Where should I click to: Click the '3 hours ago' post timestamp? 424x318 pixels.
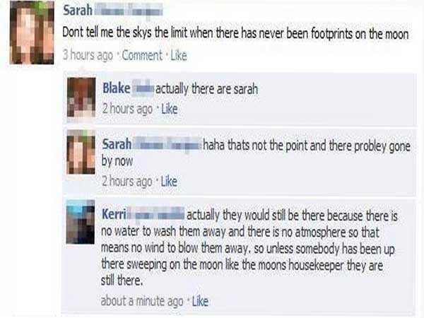(x=88, y=55)
